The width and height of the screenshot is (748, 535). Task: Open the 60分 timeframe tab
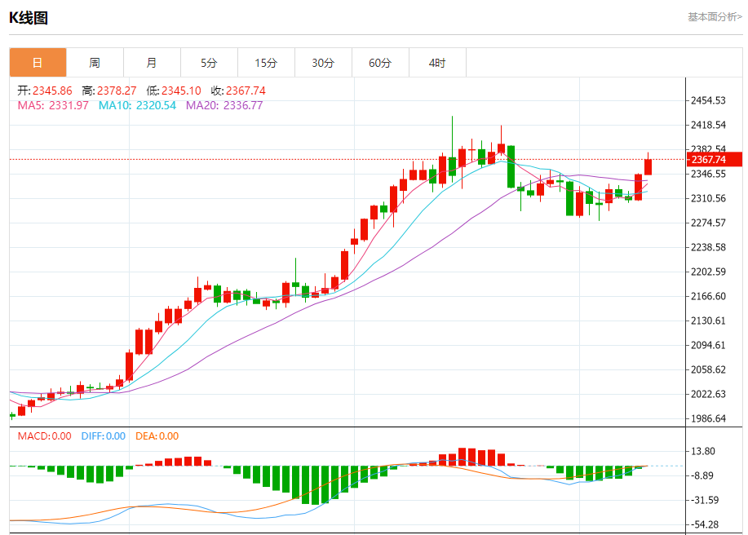click(x=380, y=63)
